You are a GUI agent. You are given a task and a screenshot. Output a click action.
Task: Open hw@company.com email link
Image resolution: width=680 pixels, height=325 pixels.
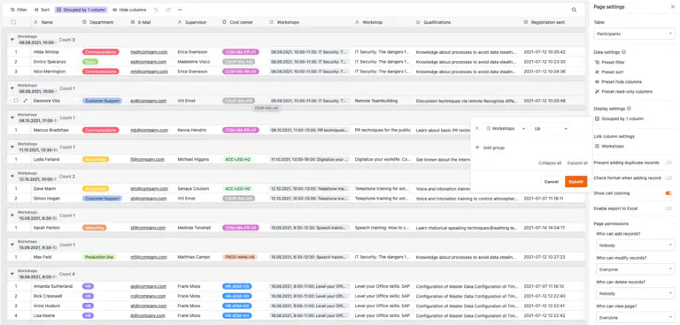point(149,52)
